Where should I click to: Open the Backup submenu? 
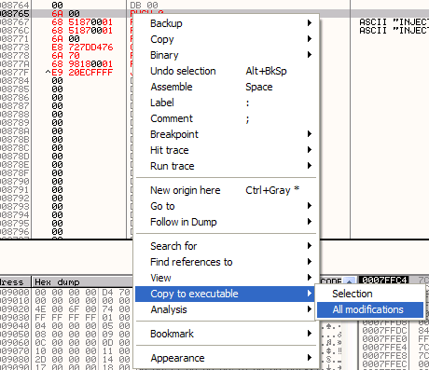(226, 23)
